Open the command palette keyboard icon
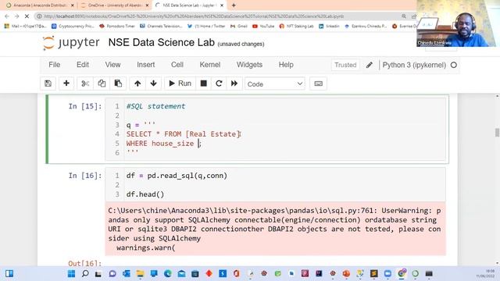The image size is (500, 281). [x=318, y=84]
